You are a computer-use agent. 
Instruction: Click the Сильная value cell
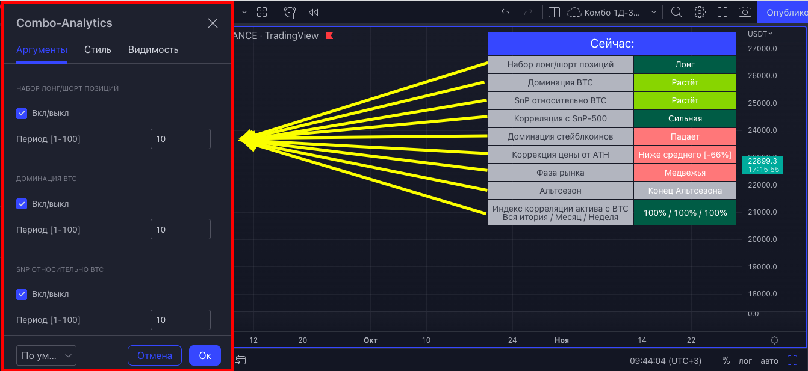pos(685,118)
